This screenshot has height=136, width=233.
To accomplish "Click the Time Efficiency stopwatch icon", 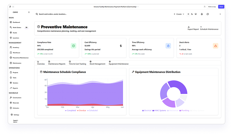I will (168, 46).
